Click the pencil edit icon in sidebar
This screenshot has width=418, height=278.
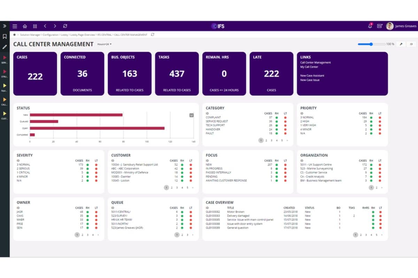(5, 47)
